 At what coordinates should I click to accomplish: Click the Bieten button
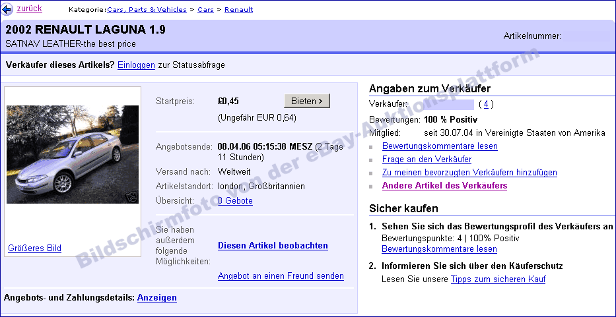coord(307,101)
